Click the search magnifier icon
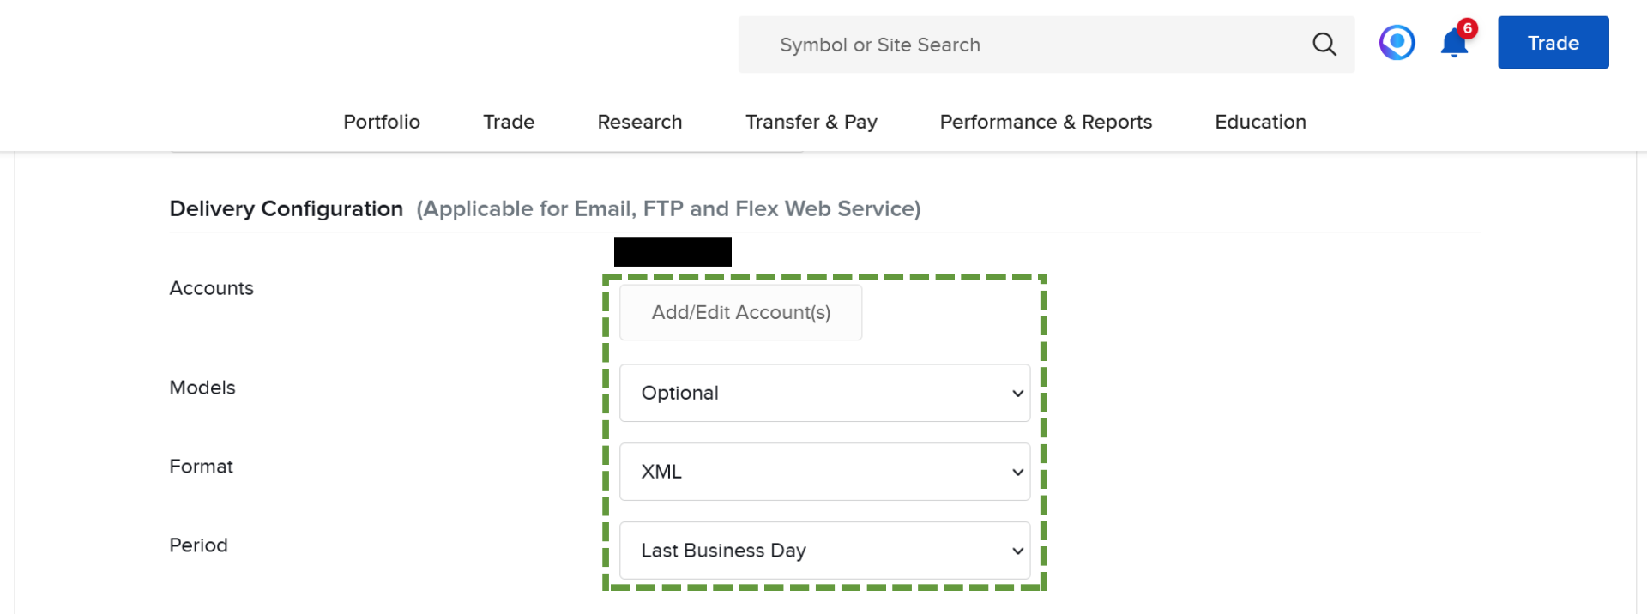Screen dimensions: 1647x614 (1324, 44)
